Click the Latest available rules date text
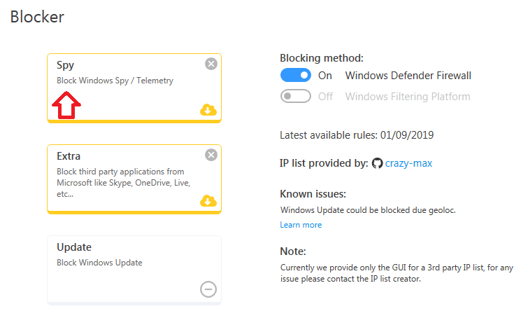The height and width of the screenshot is (318, 528). point(361,135)
